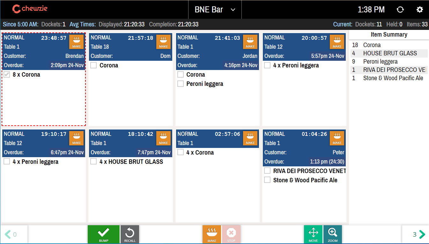Image resolution: width=429 pixels, height=244 pixels.
Task: Click MAKE icon on Brendan's docket
Action: [x=77, y=42]
